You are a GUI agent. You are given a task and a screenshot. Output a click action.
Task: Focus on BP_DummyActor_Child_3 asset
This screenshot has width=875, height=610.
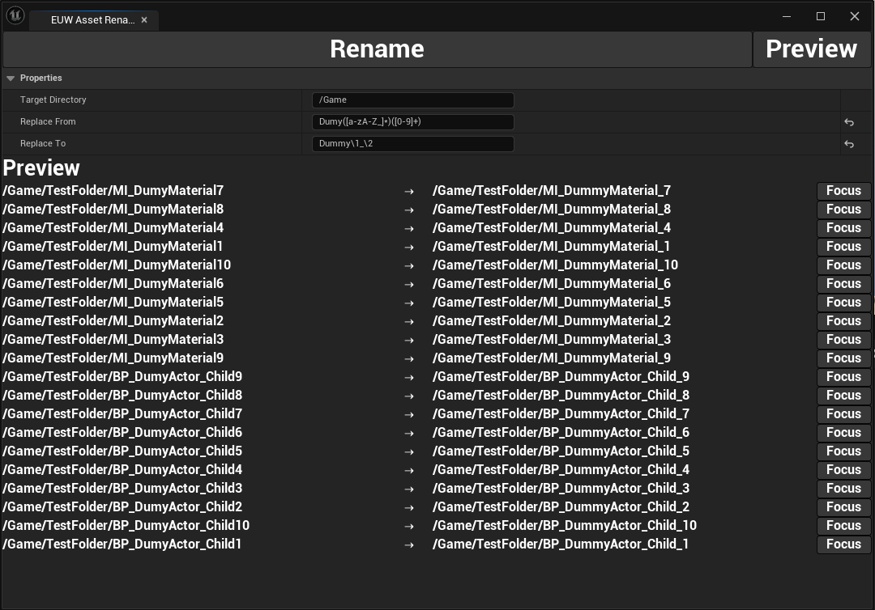click(843, 488)
